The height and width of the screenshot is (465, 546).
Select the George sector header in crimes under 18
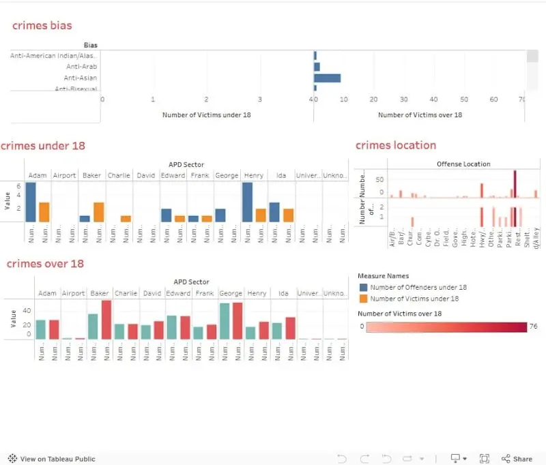point(227,175)
